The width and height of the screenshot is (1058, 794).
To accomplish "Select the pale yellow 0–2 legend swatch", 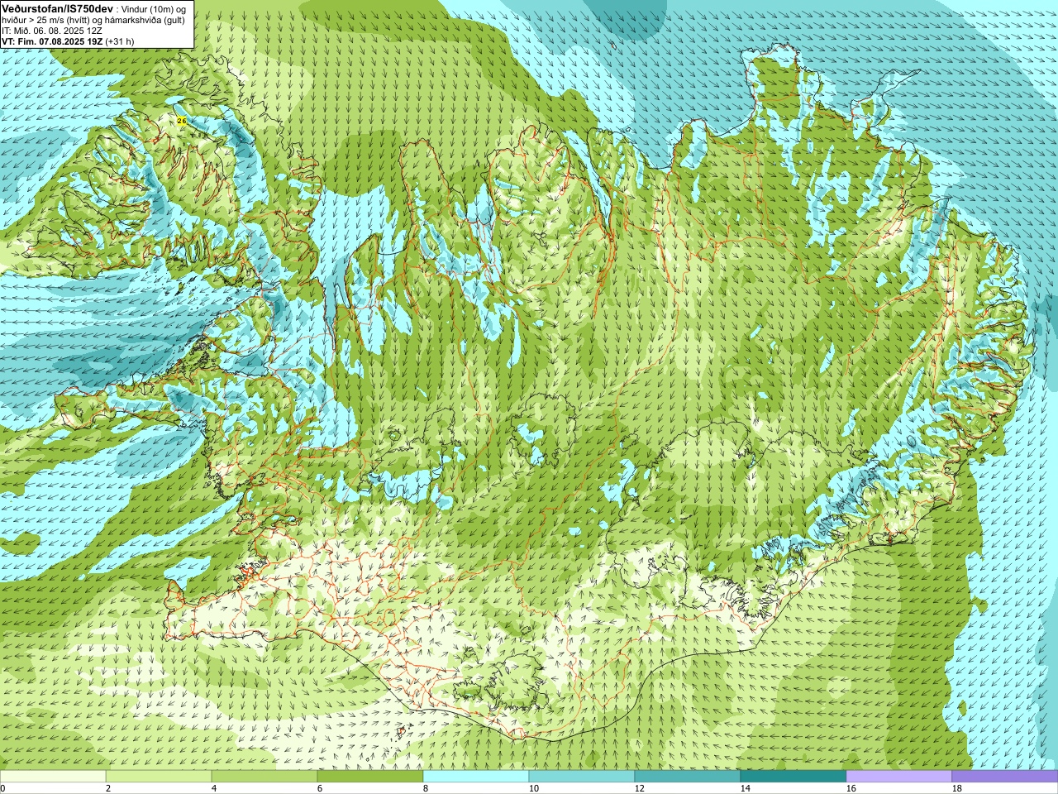I will (x=53, y=777).
